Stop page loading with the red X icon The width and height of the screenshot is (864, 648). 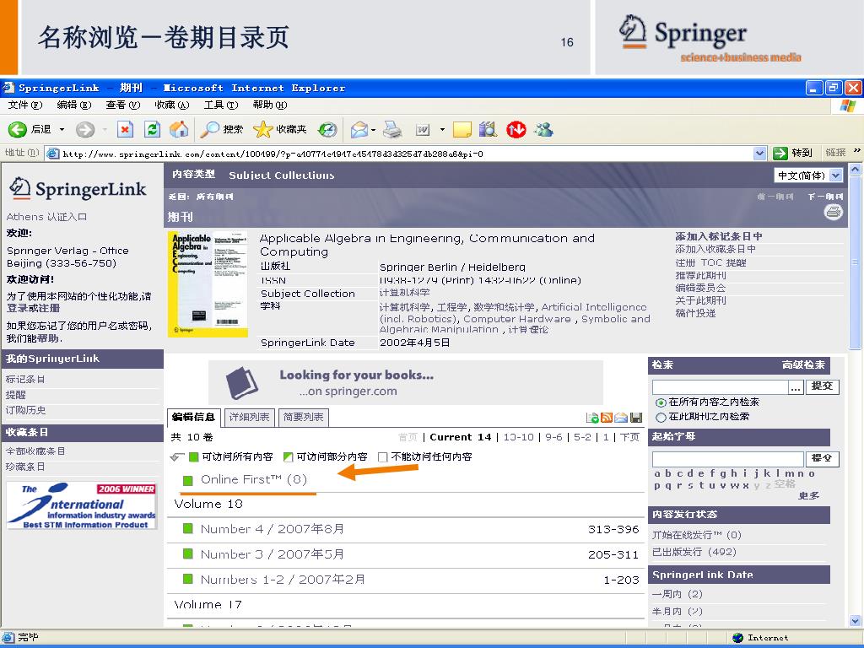tap(125, 129)
